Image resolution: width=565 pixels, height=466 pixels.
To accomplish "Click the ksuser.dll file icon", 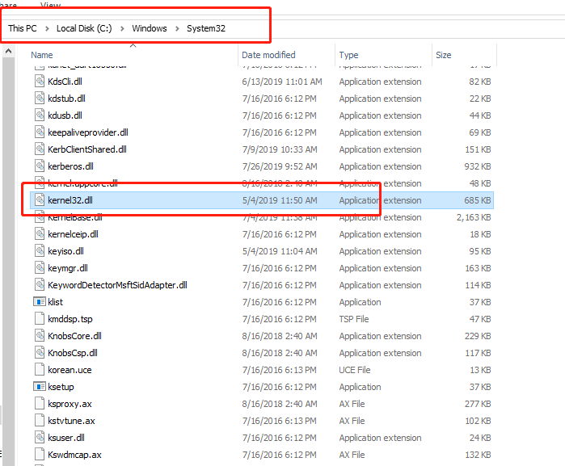I will [40, 437].
